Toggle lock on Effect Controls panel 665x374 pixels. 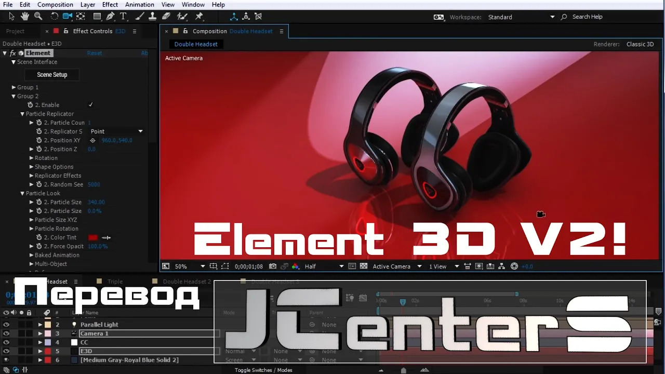[x=66, y=31]
